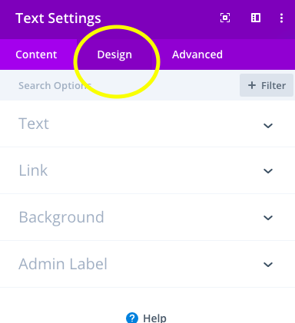Viewport: 295px width, 323px height.
Task: Expand the Link section chevron
Action: pyautogui.click(x=268, y=171)
